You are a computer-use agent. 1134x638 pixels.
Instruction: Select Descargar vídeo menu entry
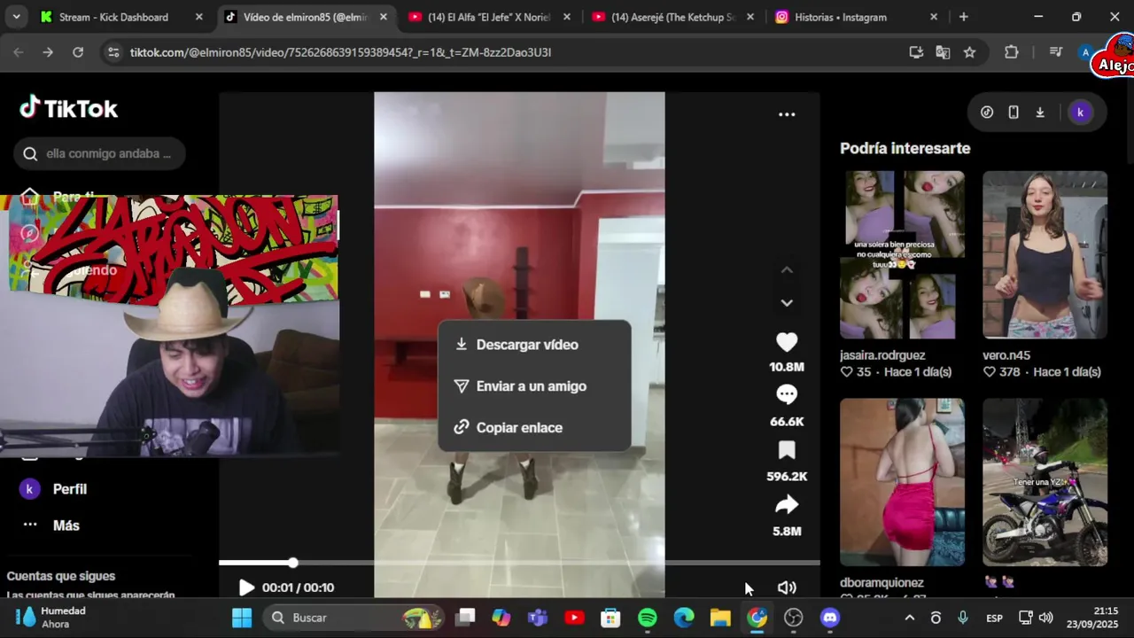pyautogui.click(x=534, y=345)
